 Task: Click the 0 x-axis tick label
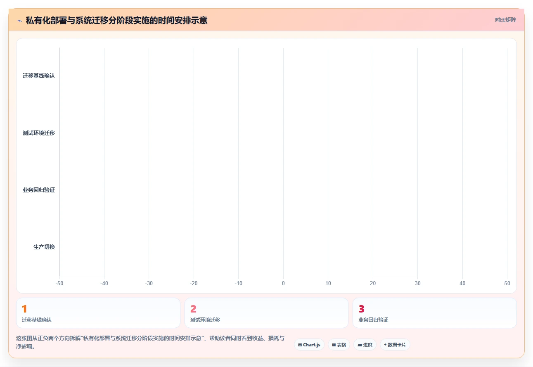[283, 284]
